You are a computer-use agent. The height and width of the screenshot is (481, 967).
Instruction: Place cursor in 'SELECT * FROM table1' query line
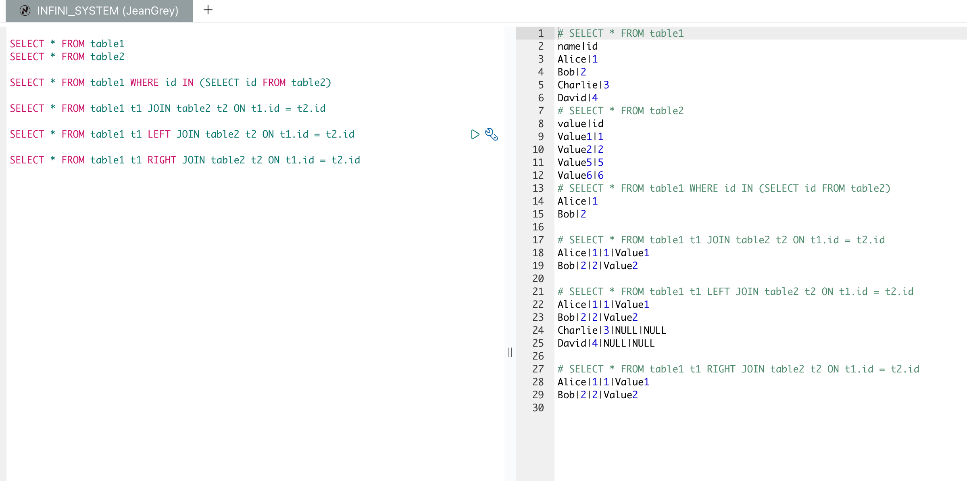(x=67, y=44)
